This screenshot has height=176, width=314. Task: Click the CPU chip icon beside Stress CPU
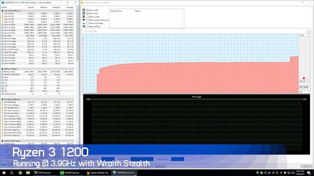84,10
